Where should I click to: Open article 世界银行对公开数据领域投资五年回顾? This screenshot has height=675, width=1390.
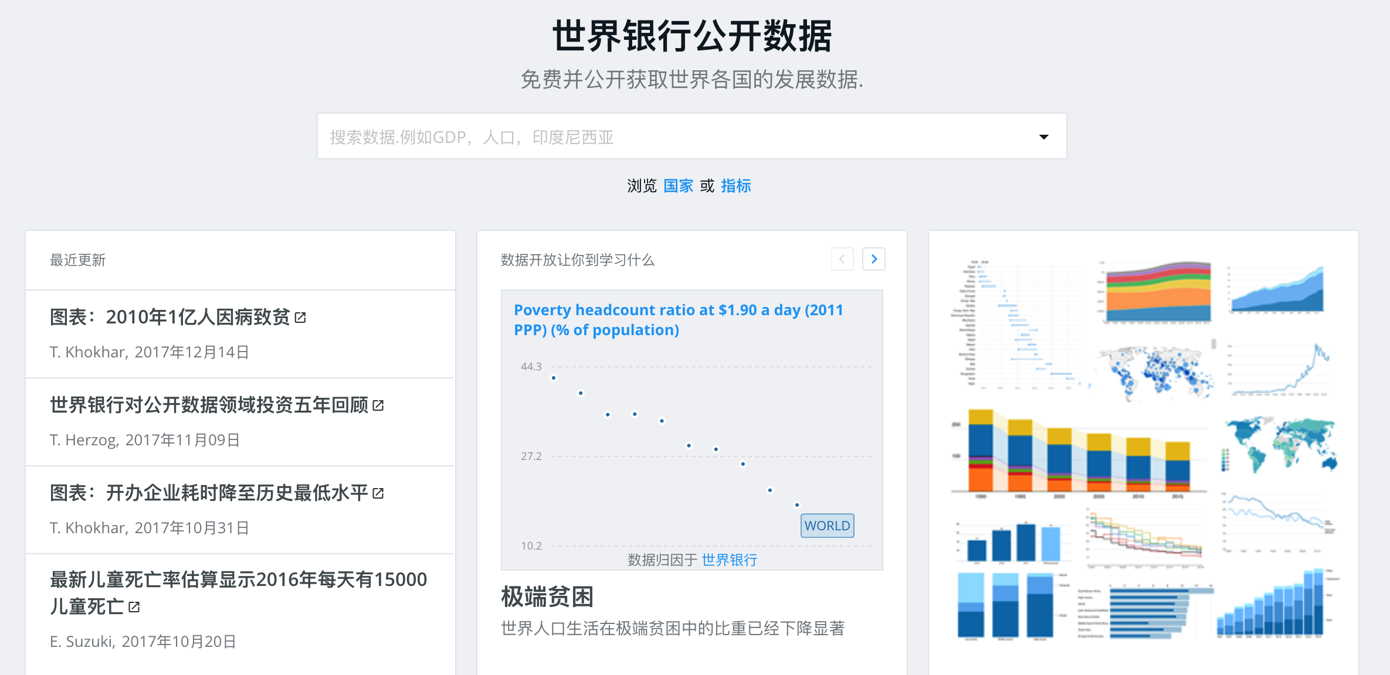pos(209,405)
